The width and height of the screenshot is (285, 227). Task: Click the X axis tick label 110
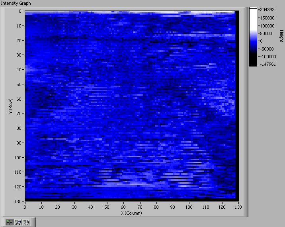[205, 207]
